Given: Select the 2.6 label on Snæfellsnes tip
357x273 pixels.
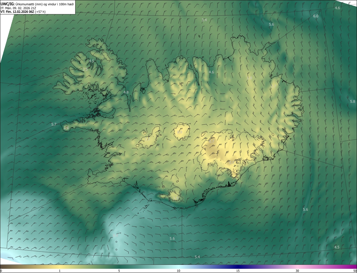Looking at the screenshot, I should [66, 128].
